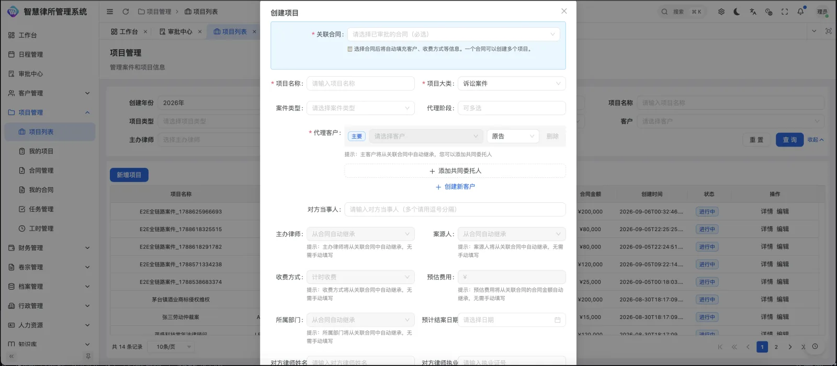Viewport: 837px width, 366px height.
Task: Expand 卷宗管理 sidebar menu
Action: tap(50, 267)
